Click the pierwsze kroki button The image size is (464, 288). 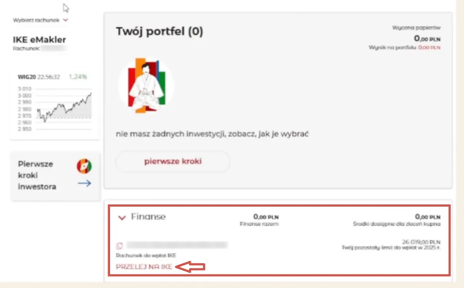click(x=172, y=161)
